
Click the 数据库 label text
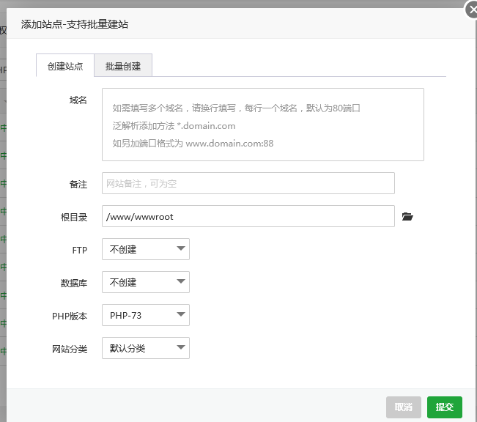click(x=73, y=284)
